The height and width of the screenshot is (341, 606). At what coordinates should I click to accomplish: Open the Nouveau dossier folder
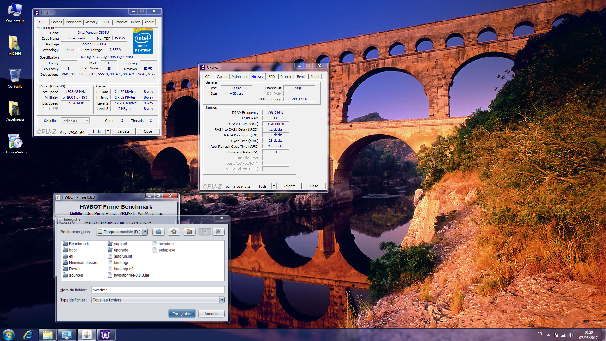point(80,263)
